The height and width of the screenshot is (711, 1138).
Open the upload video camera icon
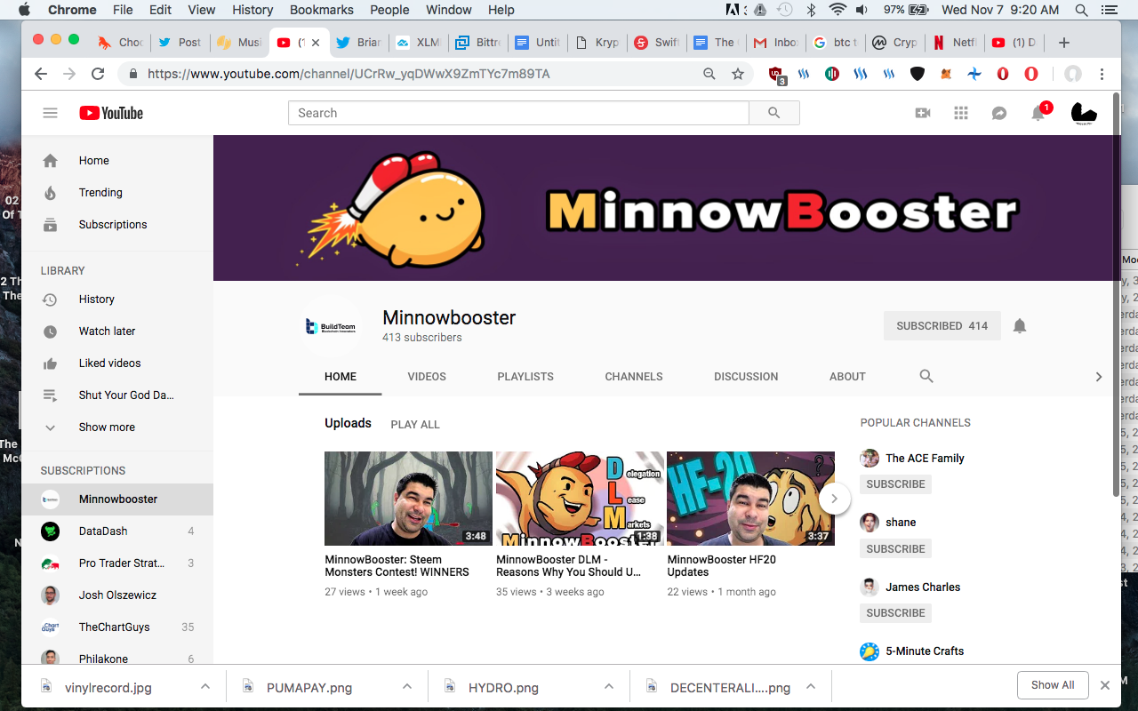923,113
